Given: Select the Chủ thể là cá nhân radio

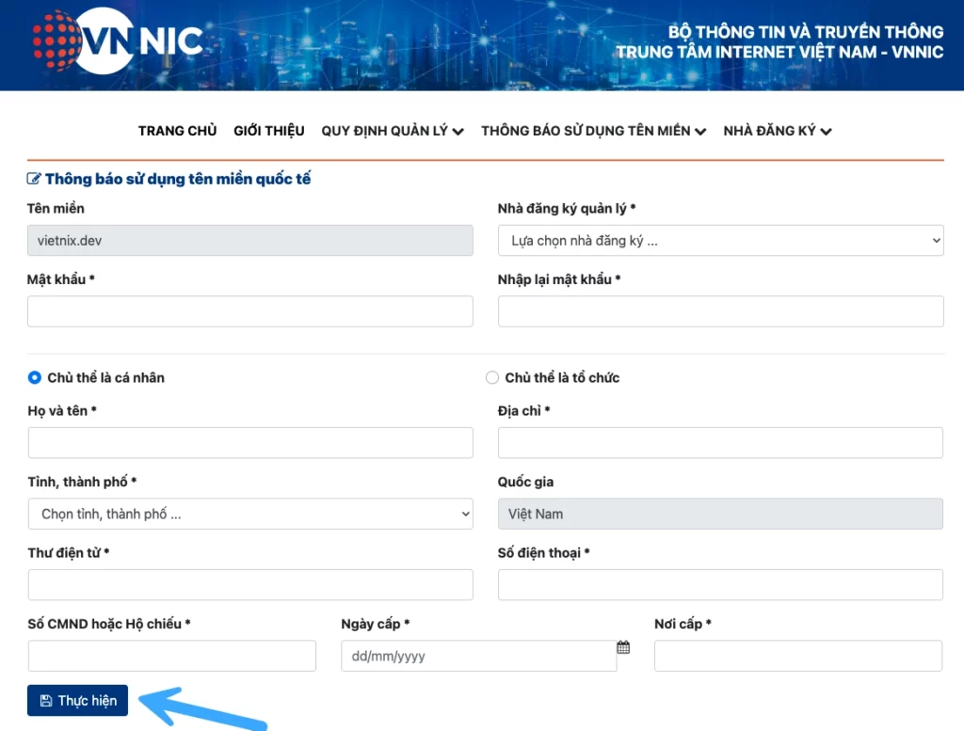Looking at the screenshot, I should (x=35, y=377).
